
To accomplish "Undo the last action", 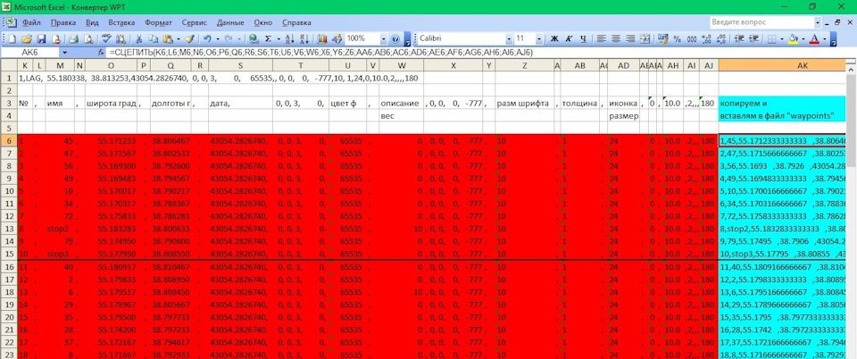I will point(207,39).
